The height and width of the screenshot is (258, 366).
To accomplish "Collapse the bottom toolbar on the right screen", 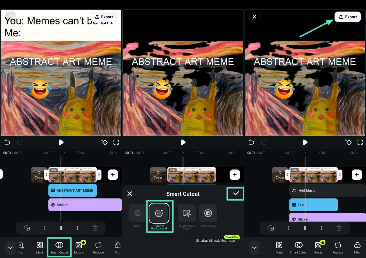I will [x=254, y=248].
